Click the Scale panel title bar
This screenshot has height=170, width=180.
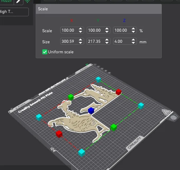[99, 9]
